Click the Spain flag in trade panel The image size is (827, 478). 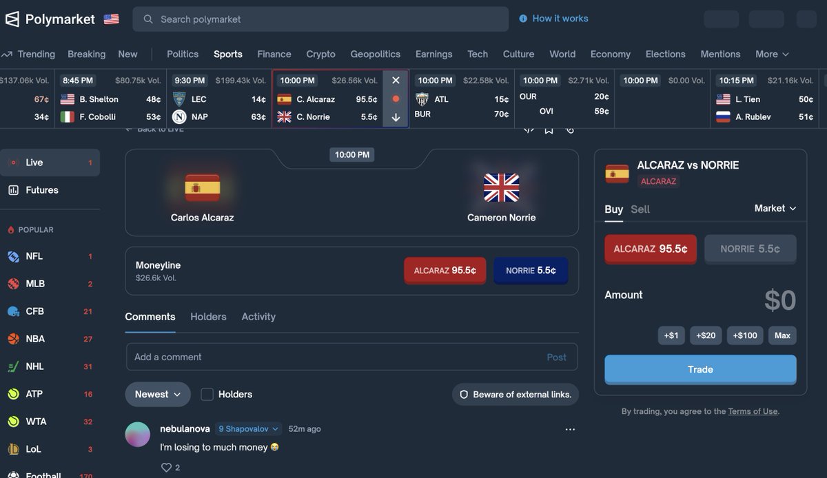pyautogui.click(x=617, y=173)
